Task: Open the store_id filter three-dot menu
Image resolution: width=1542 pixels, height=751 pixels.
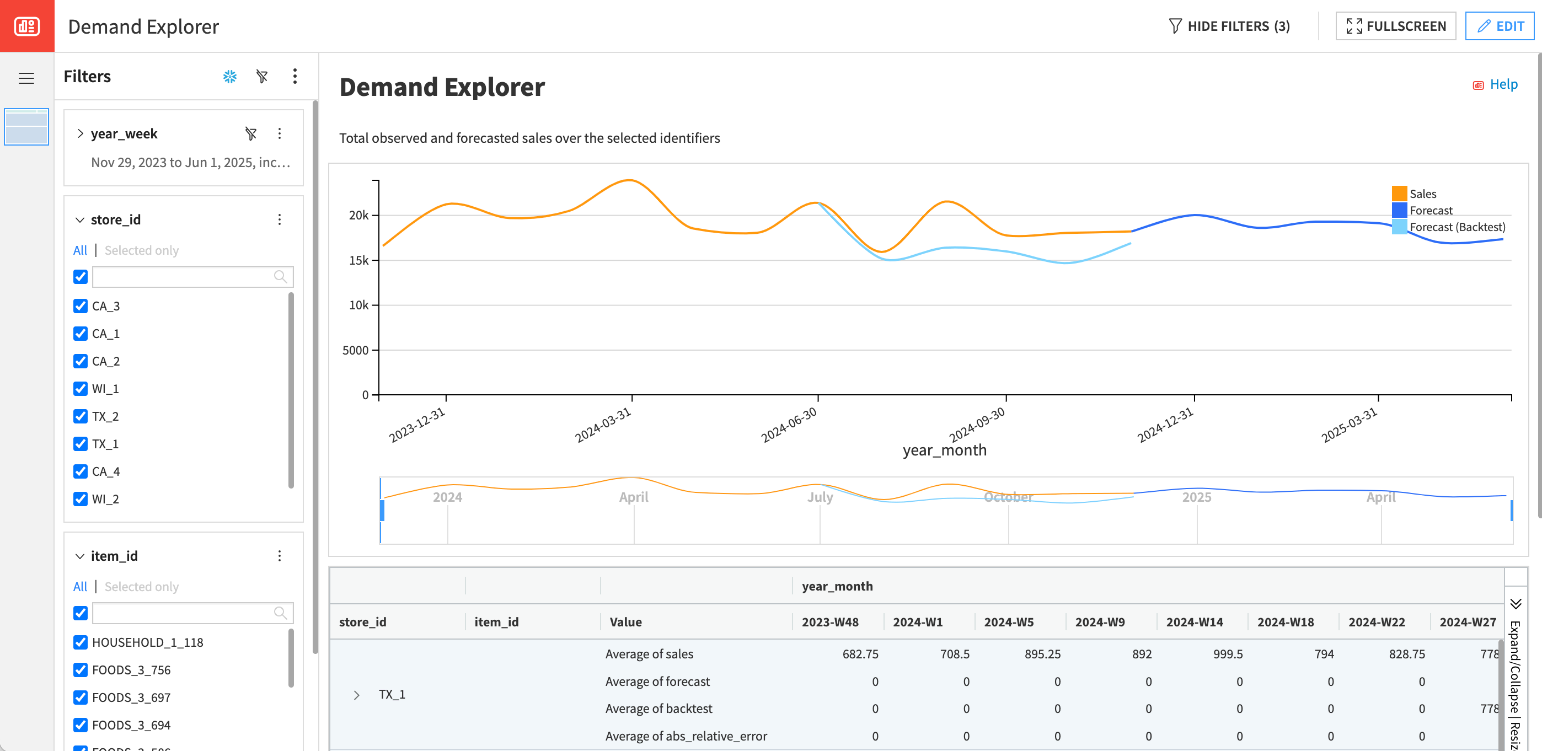Action: point(280,219)
